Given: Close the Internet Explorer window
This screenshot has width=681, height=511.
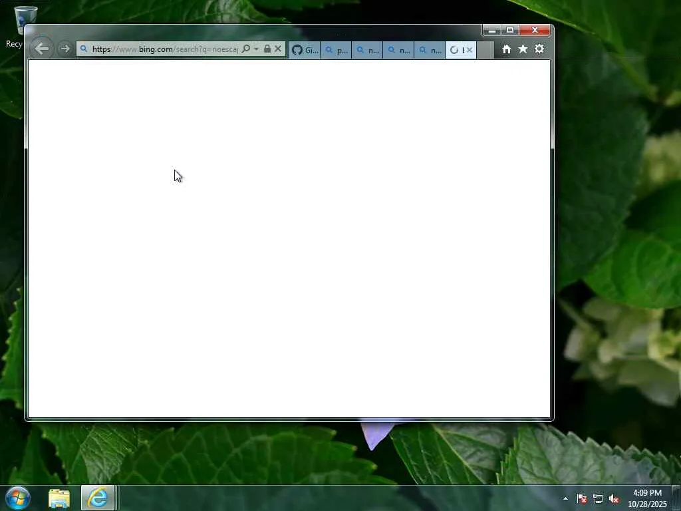Looking at the screenshot, I should [535, 31].
